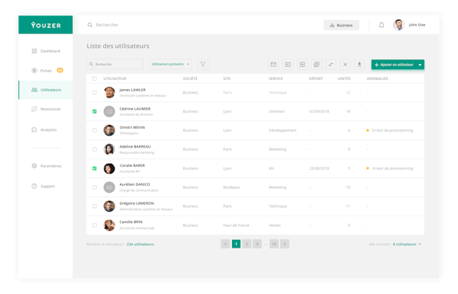Check the Grégoire LAMERON row checkbox
The width and height of the screenshot is (458, 294).
pos(95,206)
